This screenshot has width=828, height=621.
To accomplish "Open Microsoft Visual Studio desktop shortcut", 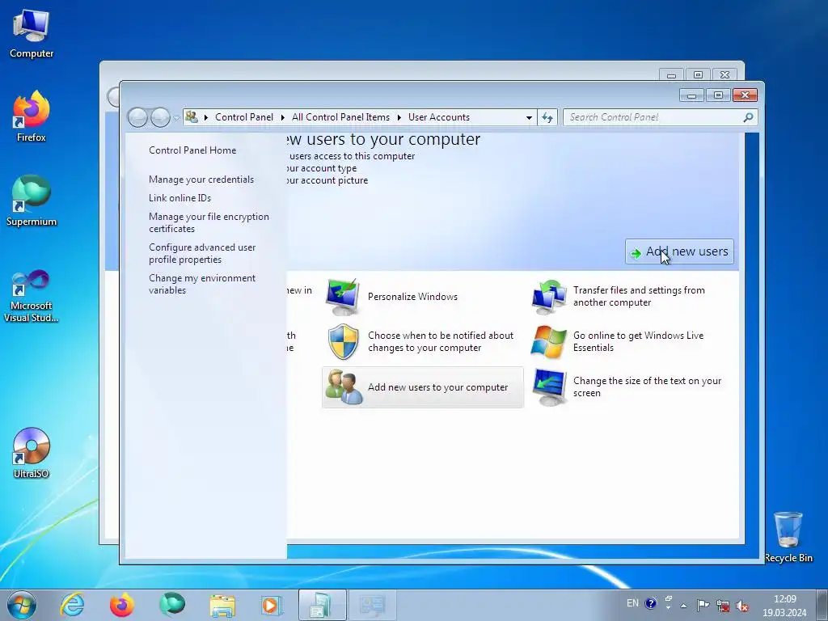I will pos(32,296).
